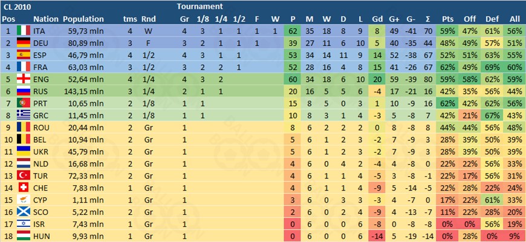
Task: Click the Population column header
Action: pyautogui.click(x=83, y=19)
